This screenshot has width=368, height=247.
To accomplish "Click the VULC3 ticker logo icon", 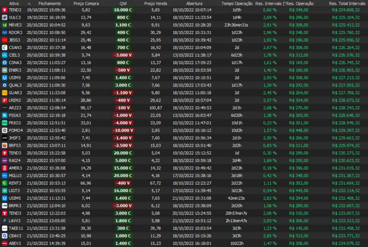I will 5,17.
